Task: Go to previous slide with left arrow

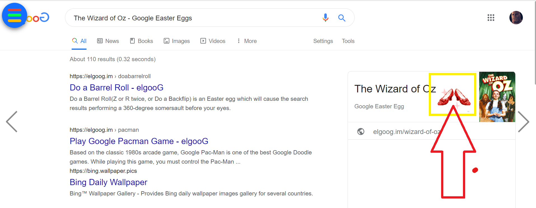Action: click(12, 121)
